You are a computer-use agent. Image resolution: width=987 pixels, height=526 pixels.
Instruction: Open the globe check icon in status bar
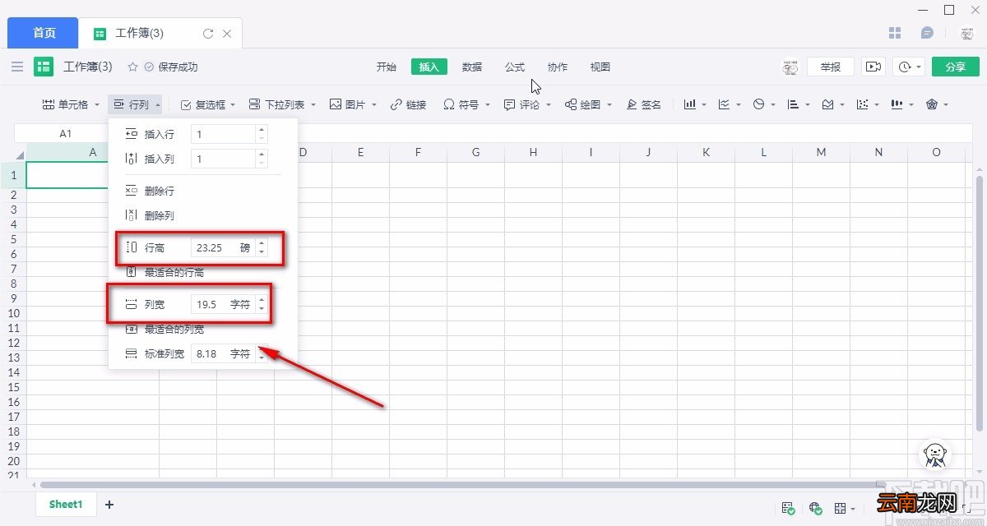815,508
